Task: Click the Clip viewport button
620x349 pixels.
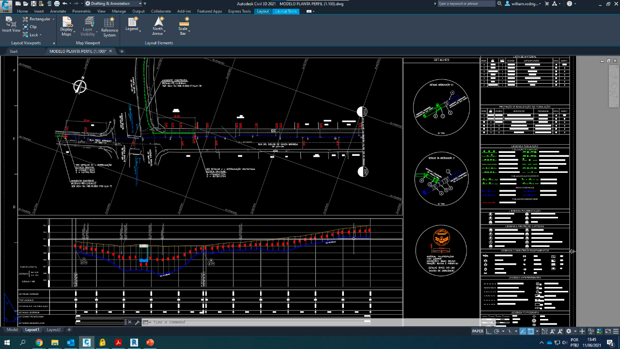Action: coord(30,27)
